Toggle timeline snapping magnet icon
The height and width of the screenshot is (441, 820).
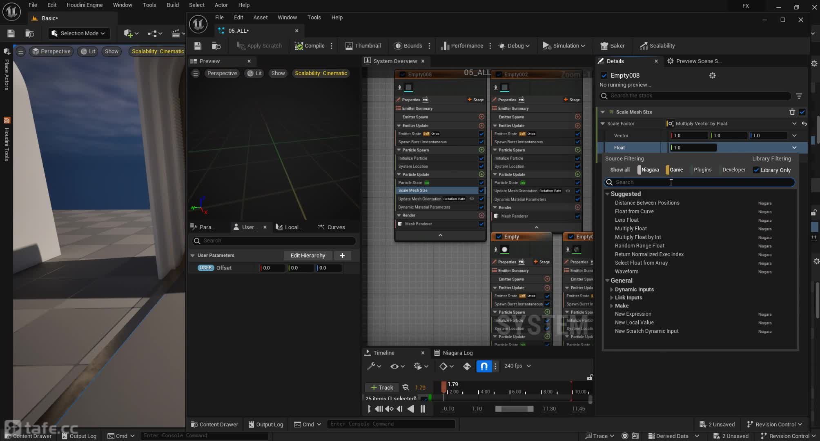pyautogui.click(x=484, y=366)
